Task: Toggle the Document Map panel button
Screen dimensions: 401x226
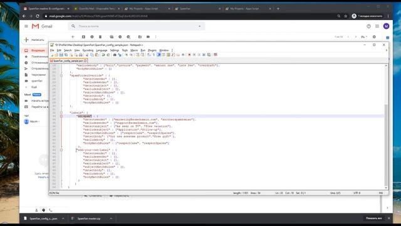Action: [x=169, y=55]
